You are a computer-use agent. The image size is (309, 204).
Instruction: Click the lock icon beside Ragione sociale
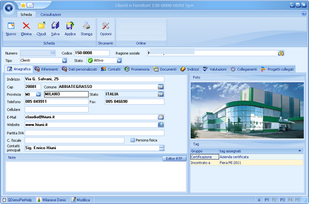(x=281, y=53)
